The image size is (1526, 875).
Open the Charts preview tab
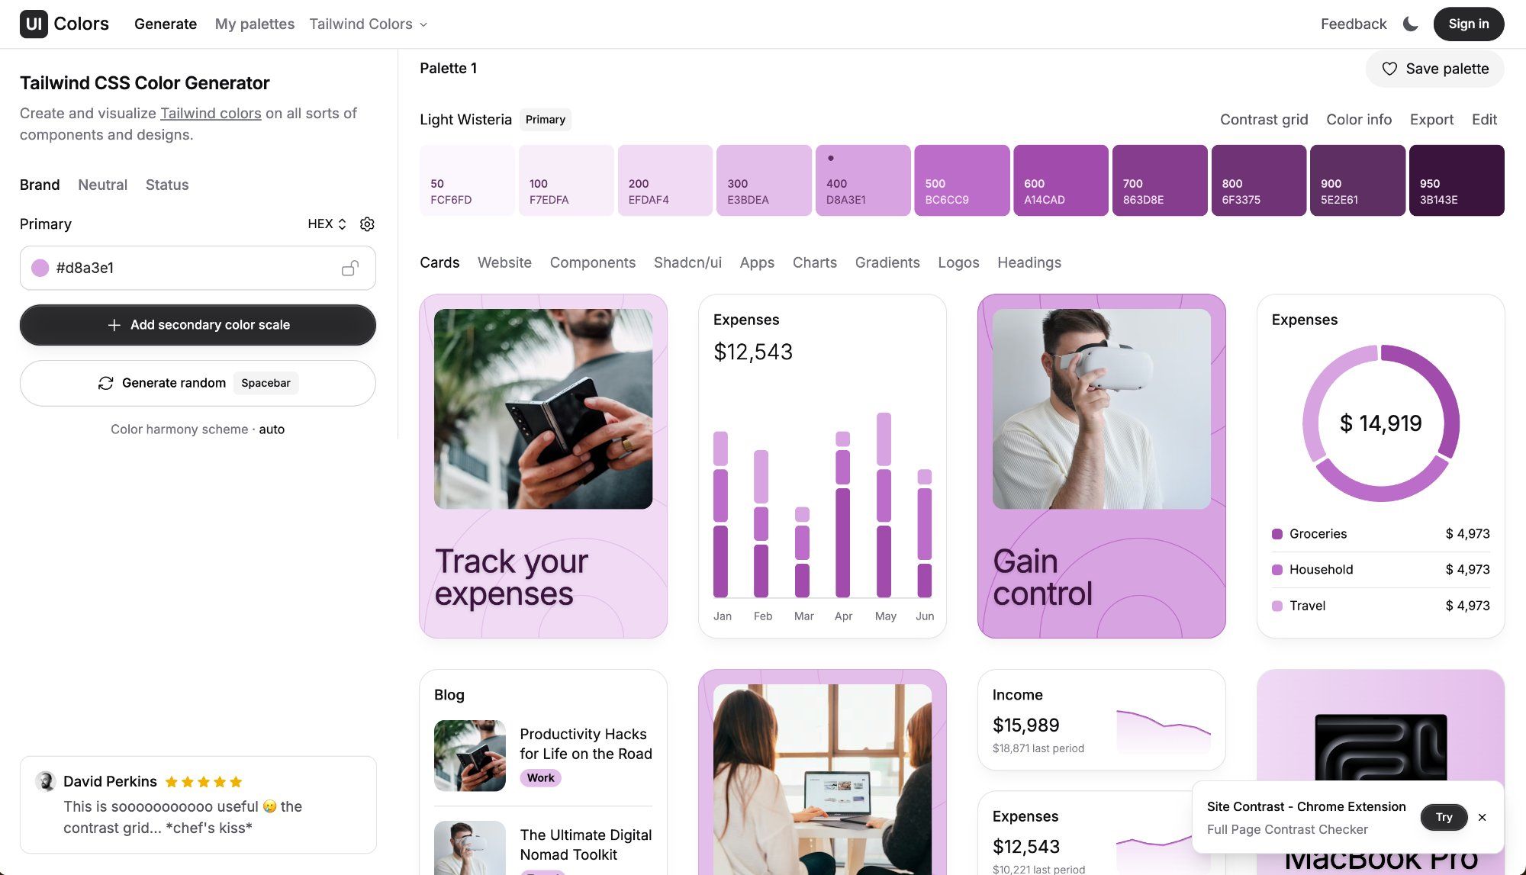click(814, 262)
